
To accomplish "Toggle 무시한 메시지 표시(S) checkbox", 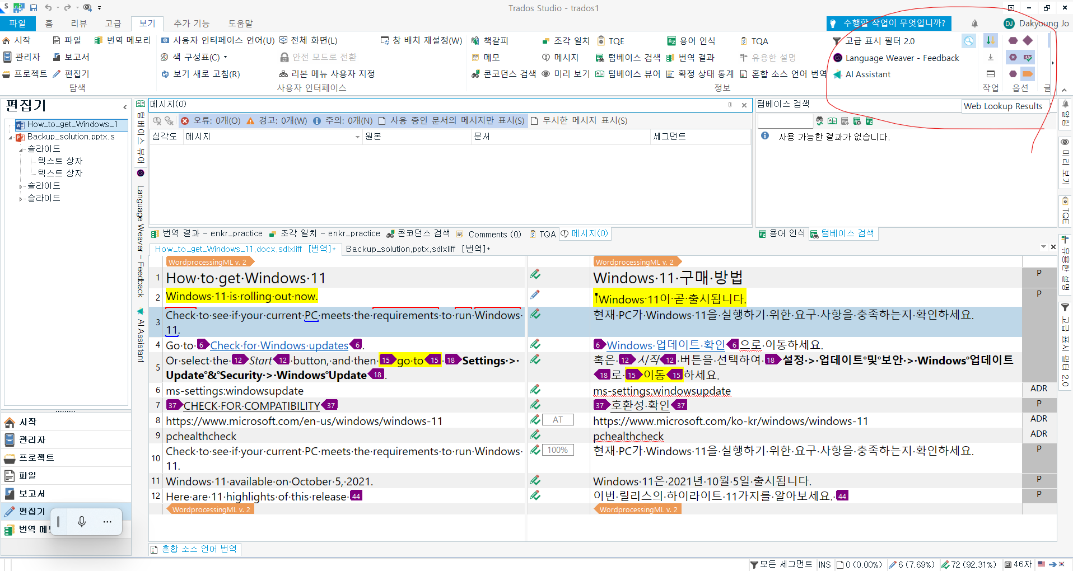I will 579,120.
